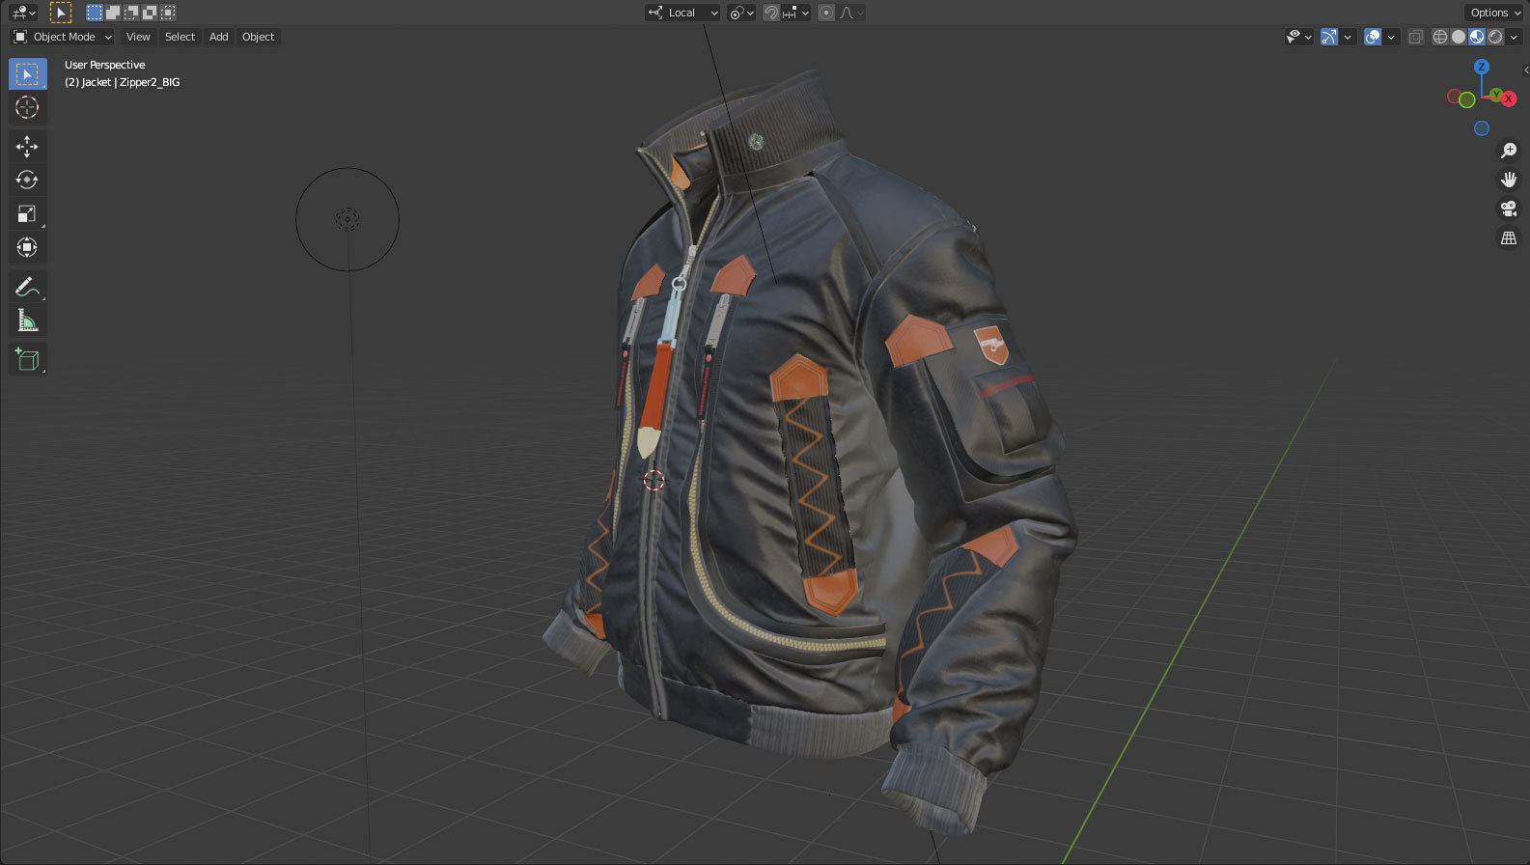Screen dimensions: 1530x865
Task: Switch to Wireframe viewport shading
Action: tap(1440, 37)
